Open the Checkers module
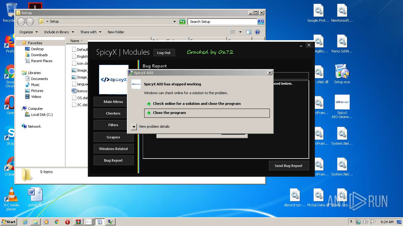 coord(113,113)
